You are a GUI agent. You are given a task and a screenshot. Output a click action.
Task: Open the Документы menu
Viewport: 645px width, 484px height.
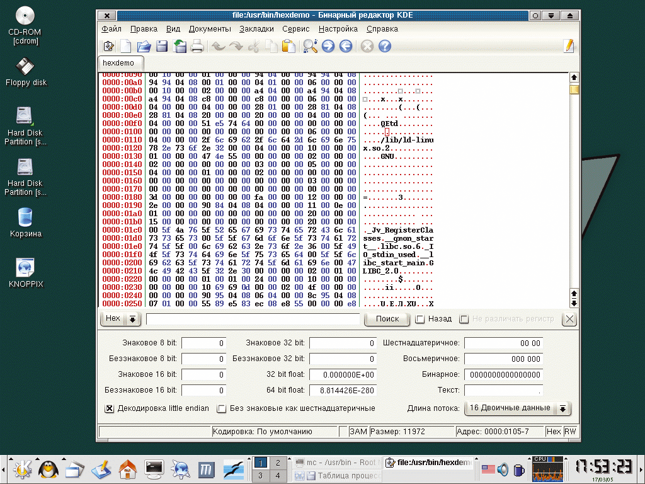tap(210, 29)
